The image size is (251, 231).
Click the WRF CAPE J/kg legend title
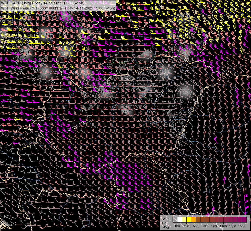point(166,223)
